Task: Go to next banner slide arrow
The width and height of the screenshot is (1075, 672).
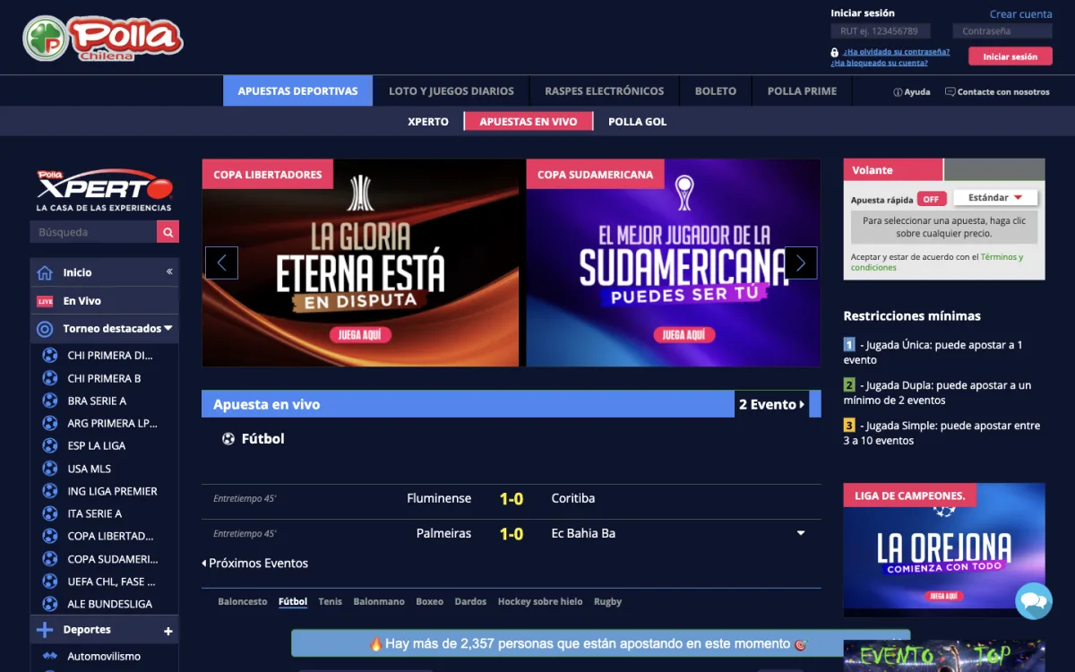Action: tap(801, 263)
